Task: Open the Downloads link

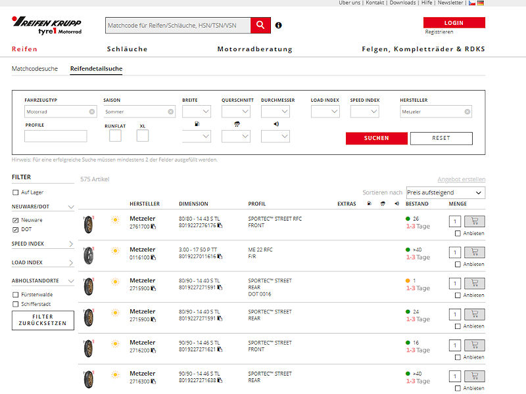Action: [x=402, y=3]
